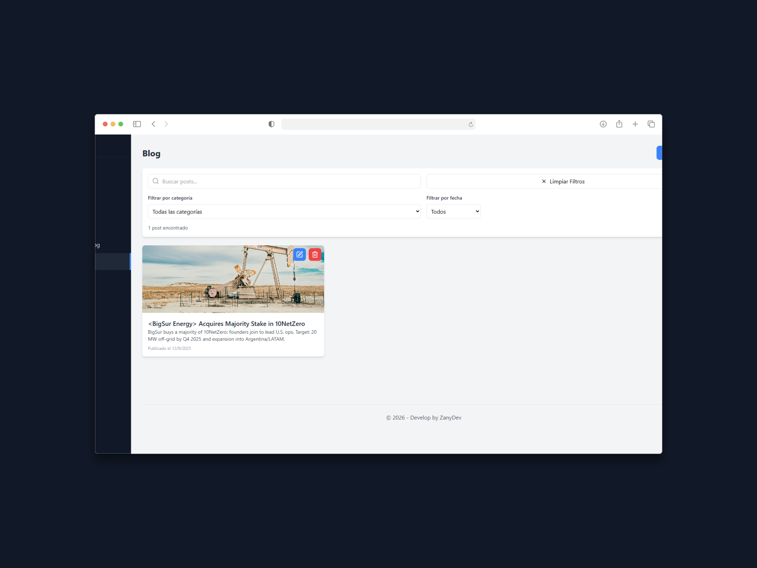Screen dimensions: 757x568
Task: Click the red delete post trash icon
Action: point(315,254)
